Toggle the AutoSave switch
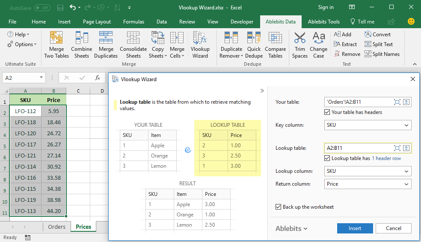 coord(42,8)
